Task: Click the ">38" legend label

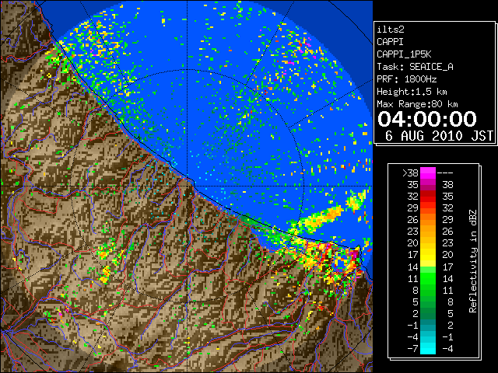Action: [x=410, y=173]
